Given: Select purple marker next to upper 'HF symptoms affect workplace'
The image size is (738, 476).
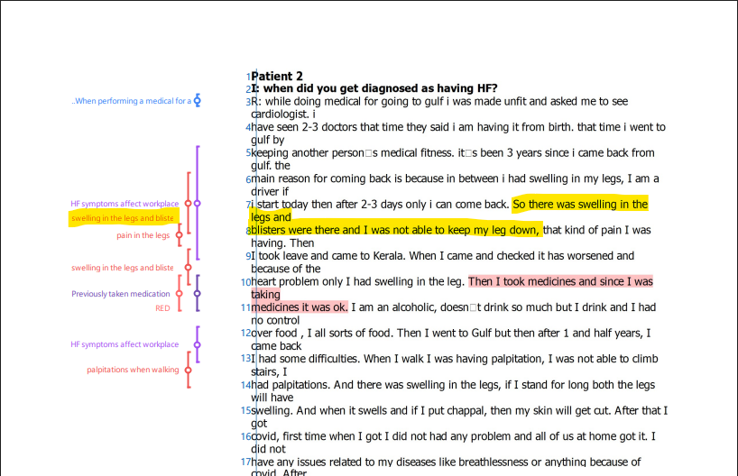Looking at the screenshot, I should [x=198, y=204].
